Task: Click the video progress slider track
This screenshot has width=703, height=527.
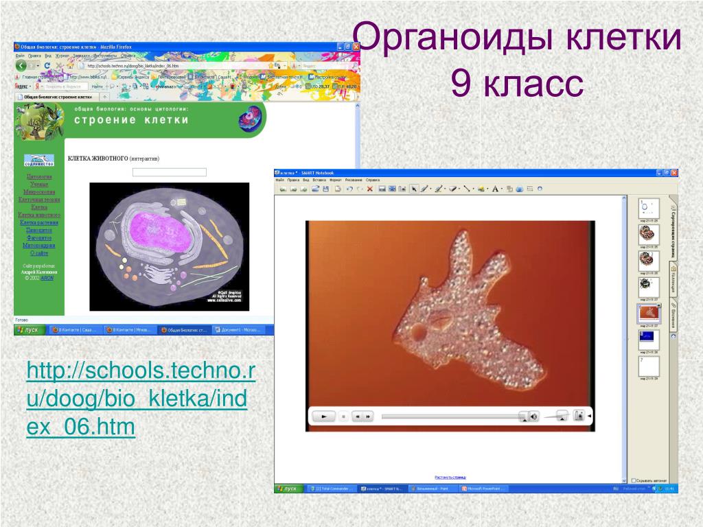Action: click(450, 417)
